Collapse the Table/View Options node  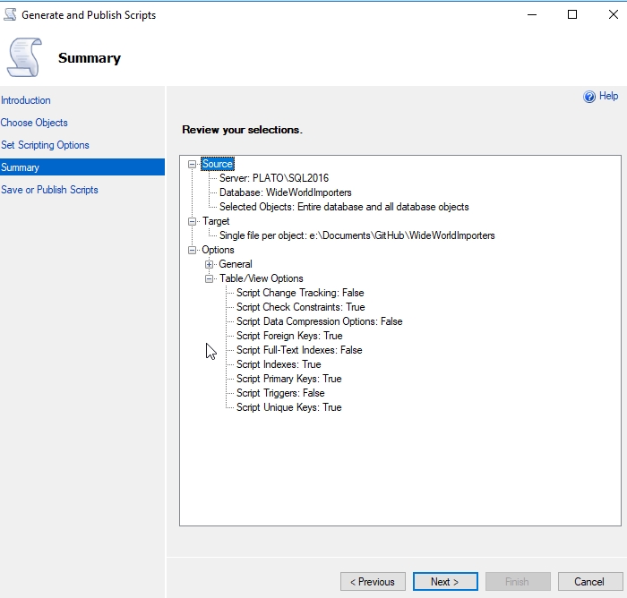click(210, 278)
